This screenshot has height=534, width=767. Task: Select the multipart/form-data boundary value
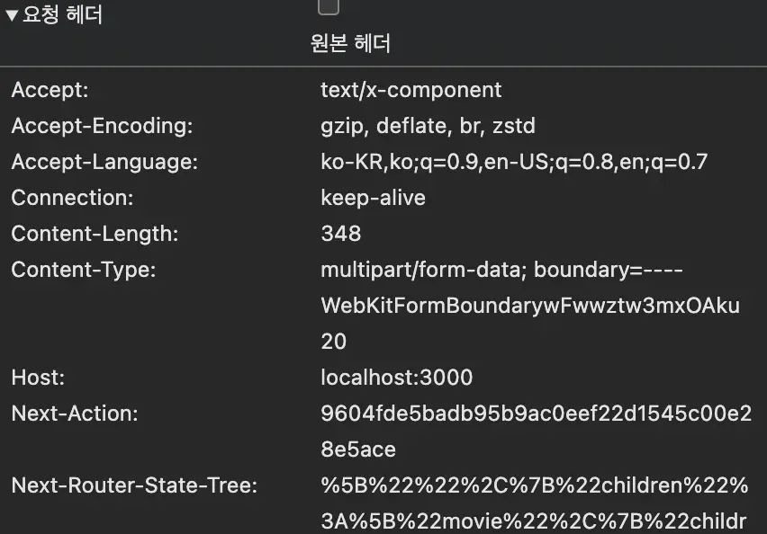(530, 306)
